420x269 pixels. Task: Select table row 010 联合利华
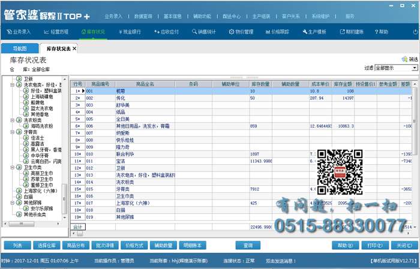[x=241, y=155]
